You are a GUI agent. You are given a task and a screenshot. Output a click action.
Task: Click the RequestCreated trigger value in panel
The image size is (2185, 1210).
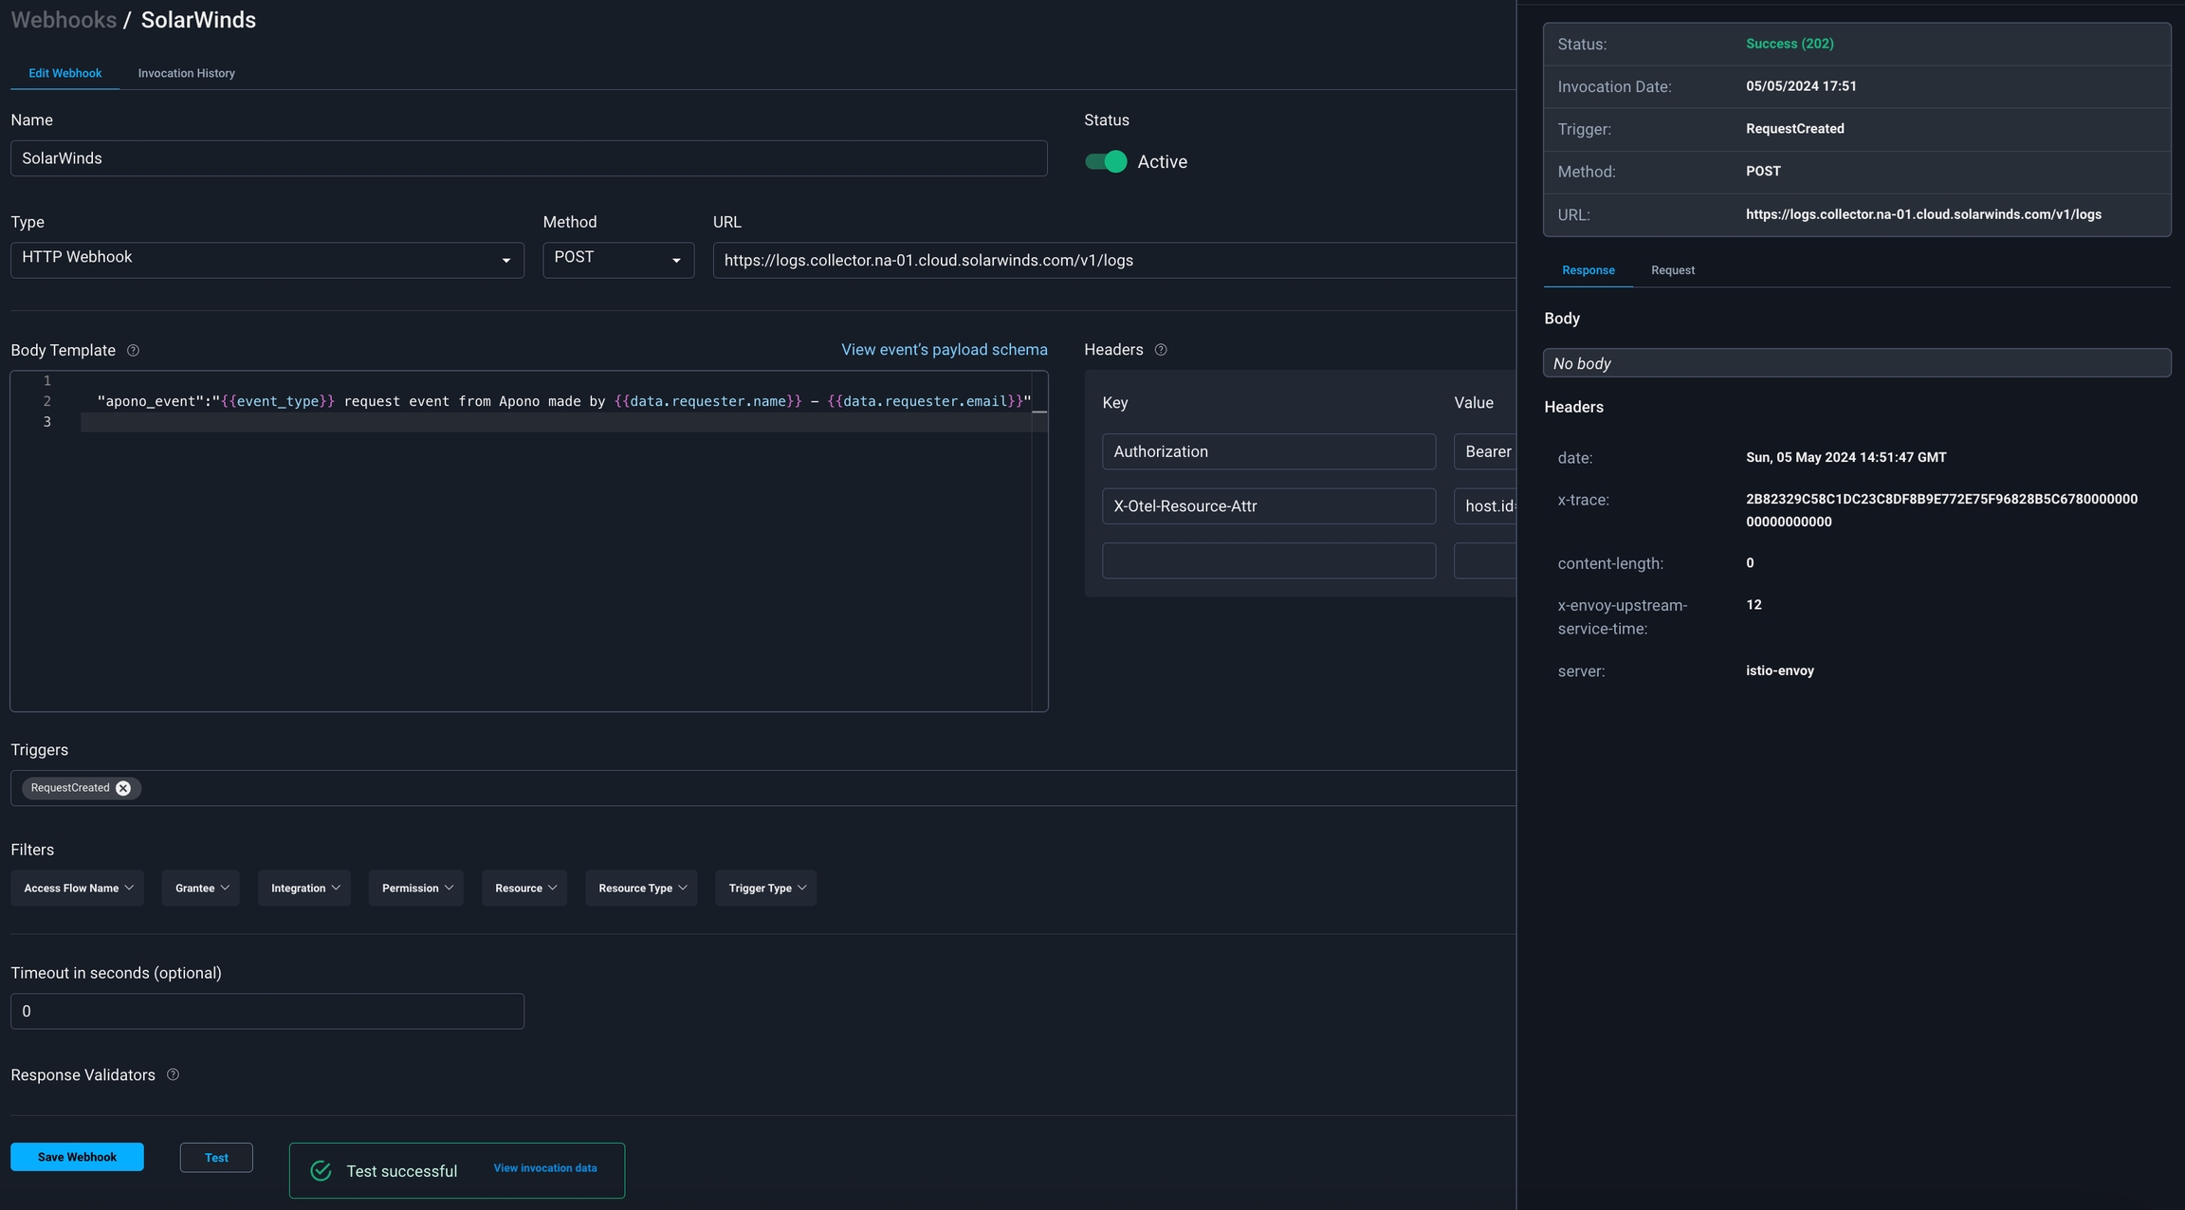(1794, 129)
